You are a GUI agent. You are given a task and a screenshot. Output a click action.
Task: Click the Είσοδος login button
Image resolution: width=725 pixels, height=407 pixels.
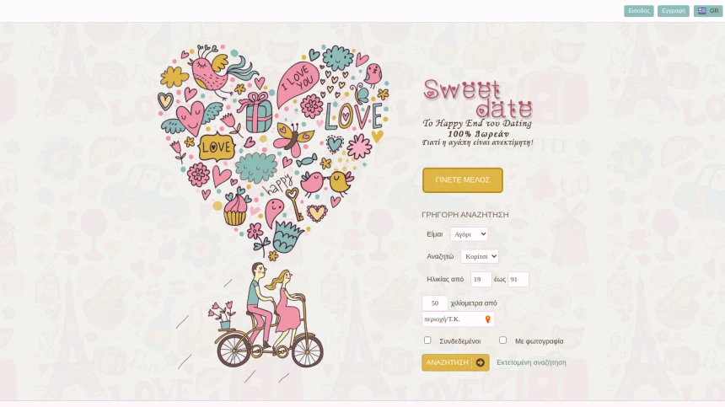click(638, 11)
